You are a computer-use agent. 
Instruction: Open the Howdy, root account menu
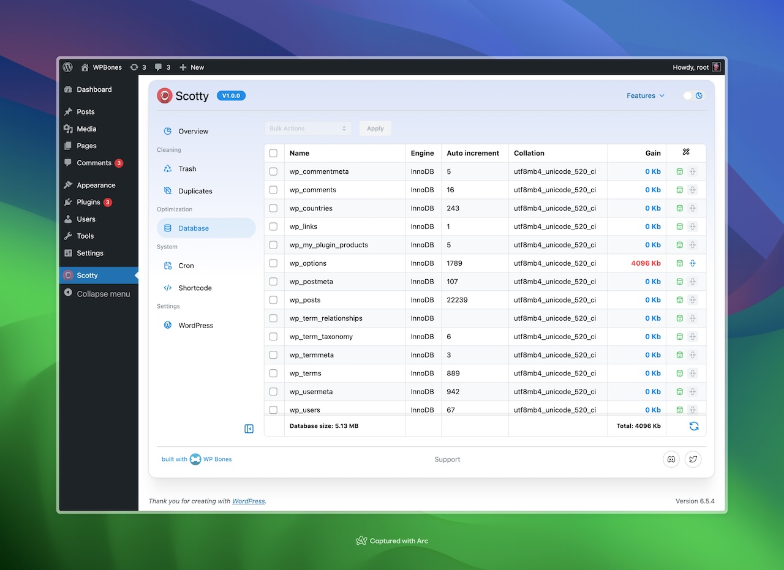(x=697, y=67)
